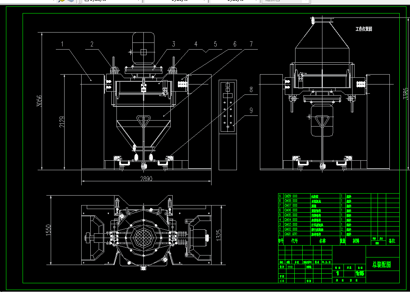Select the QM01 000 code in parts list
Image resolution: width=410 pixels, height=292 pixels.
pyautogui.click(x=291, y=234)
